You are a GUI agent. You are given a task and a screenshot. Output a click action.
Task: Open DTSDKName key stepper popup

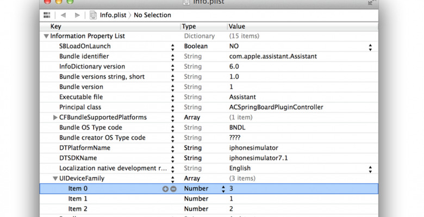point(172,159)
